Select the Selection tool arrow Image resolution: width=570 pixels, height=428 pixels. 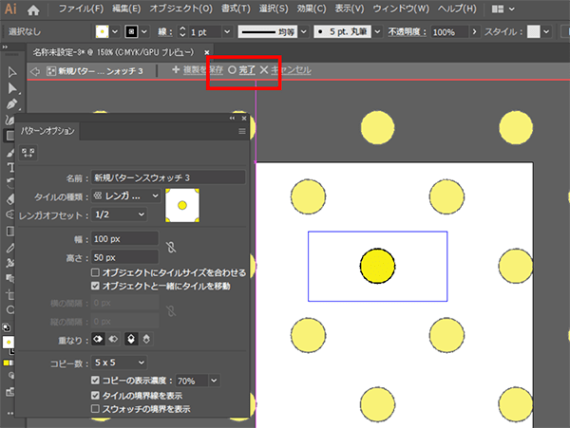[10, 72]
